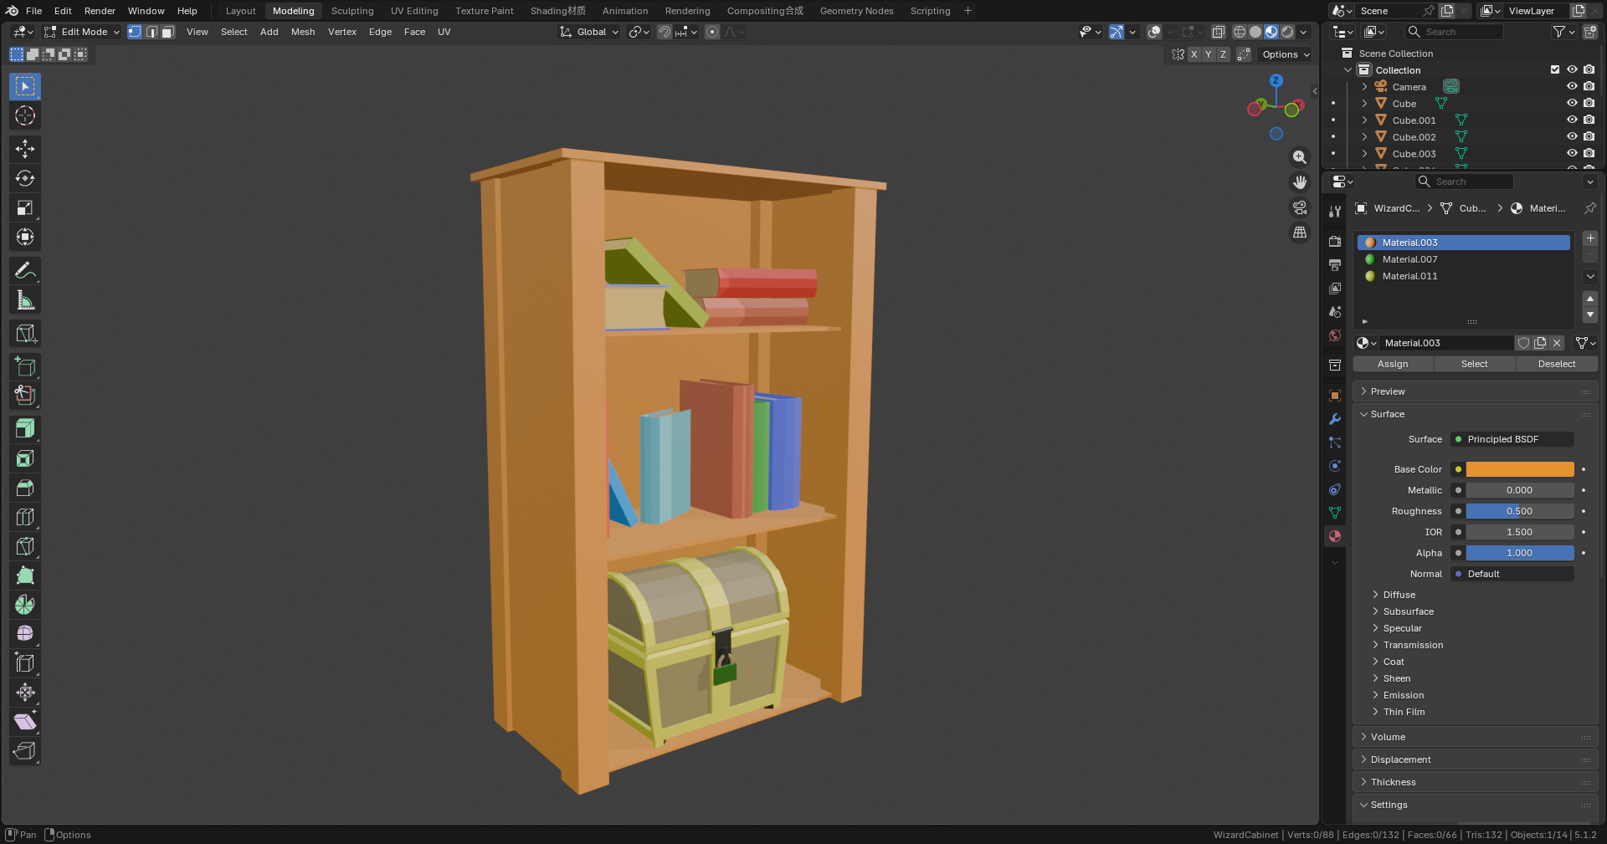1607x844 pixels.
Task: Expand the Cube.003 outliner entry
Action: 1365,153
